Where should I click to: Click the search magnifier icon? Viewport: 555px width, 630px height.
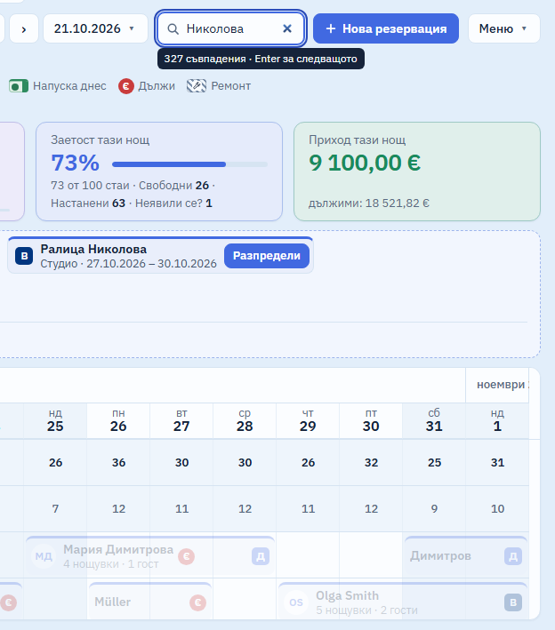(x=173, y=29)
